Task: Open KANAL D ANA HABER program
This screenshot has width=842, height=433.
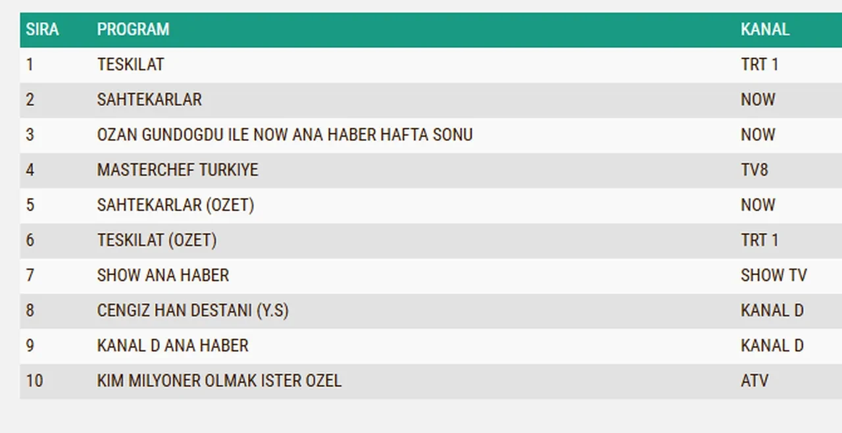Action: (x=172, y=345)
